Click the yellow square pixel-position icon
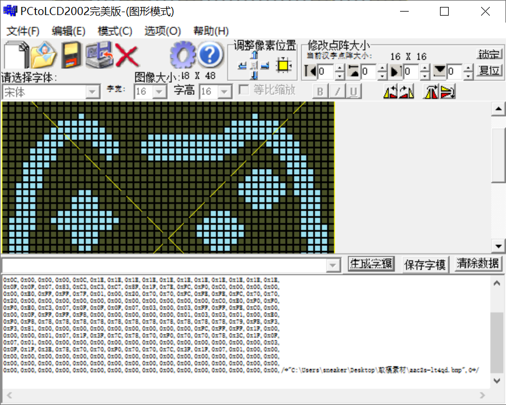Image resolution: width=506 pixels, height=405 pixels. pos(283,66)
